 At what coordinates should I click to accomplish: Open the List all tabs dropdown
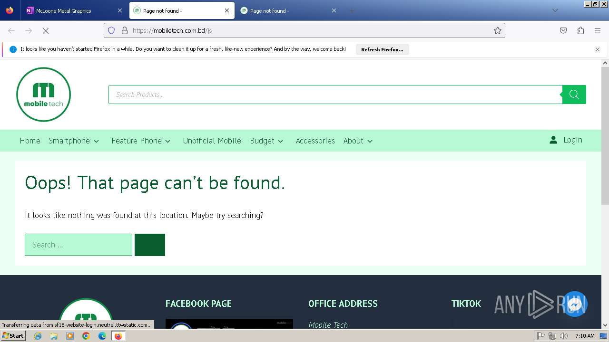tap(555, 10)
